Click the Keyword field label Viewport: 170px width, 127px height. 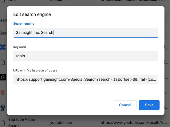pos(19,47)
